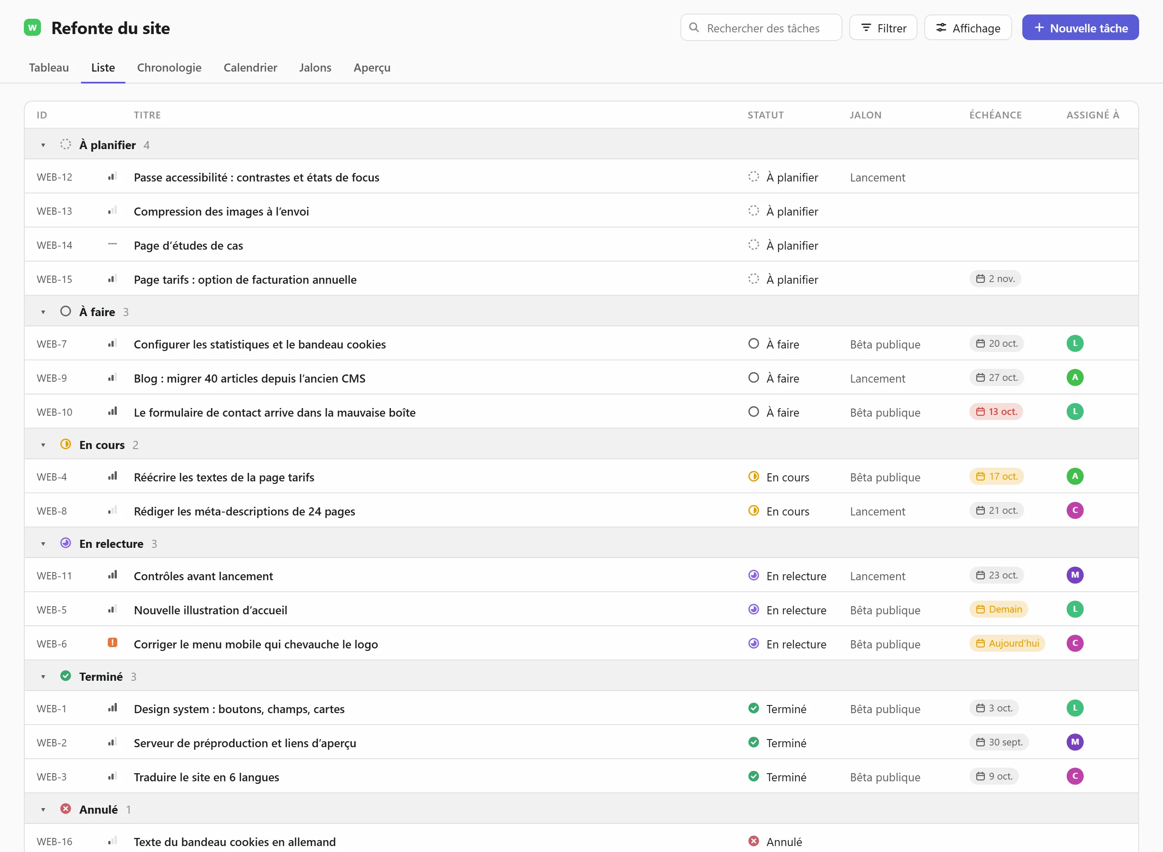Open the Affichage options
The image size is (1163, 852).
pyautogui.click(x=968, y=28)
